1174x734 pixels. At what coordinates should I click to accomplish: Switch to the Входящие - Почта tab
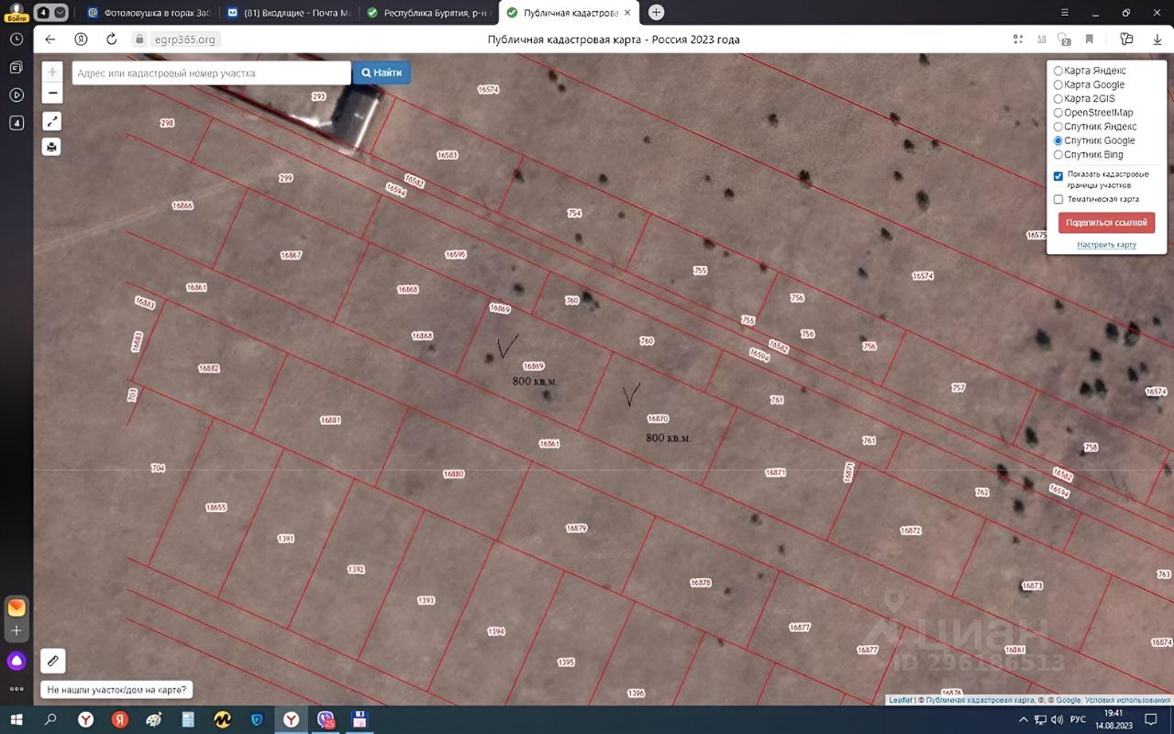coord(288,13)
